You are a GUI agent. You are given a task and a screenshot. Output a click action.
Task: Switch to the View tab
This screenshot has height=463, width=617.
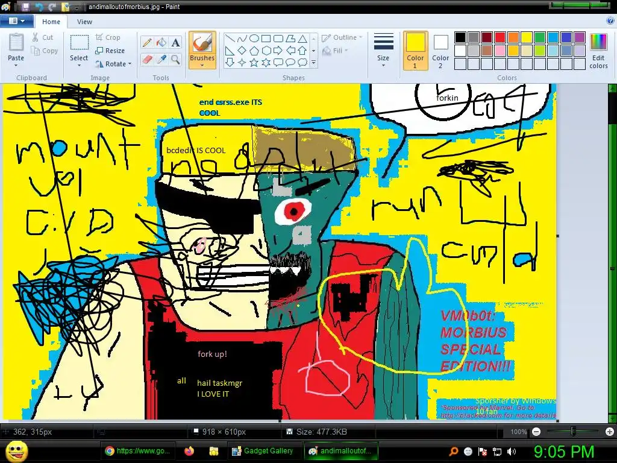click(84, 22)
